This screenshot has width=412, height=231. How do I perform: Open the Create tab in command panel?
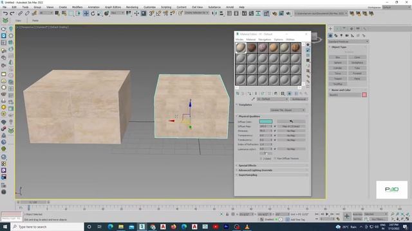[330, 28]
